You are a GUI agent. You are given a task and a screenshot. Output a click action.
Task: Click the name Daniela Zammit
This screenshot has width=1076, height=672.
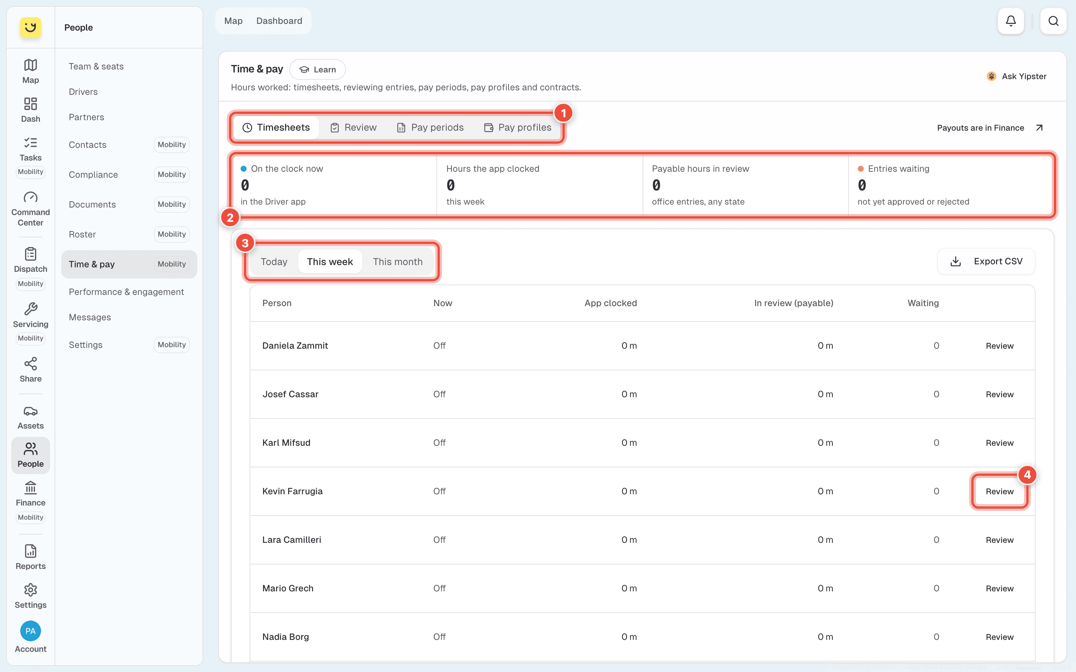click(295, 346)
